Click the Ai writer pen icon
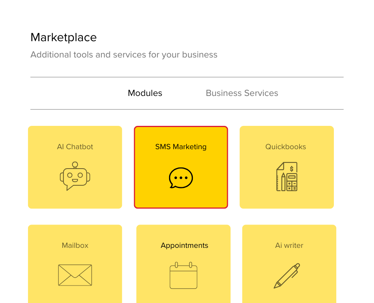The height and width of the screenshot is (303, 374). pyautogui.click(x=287, y=276)
